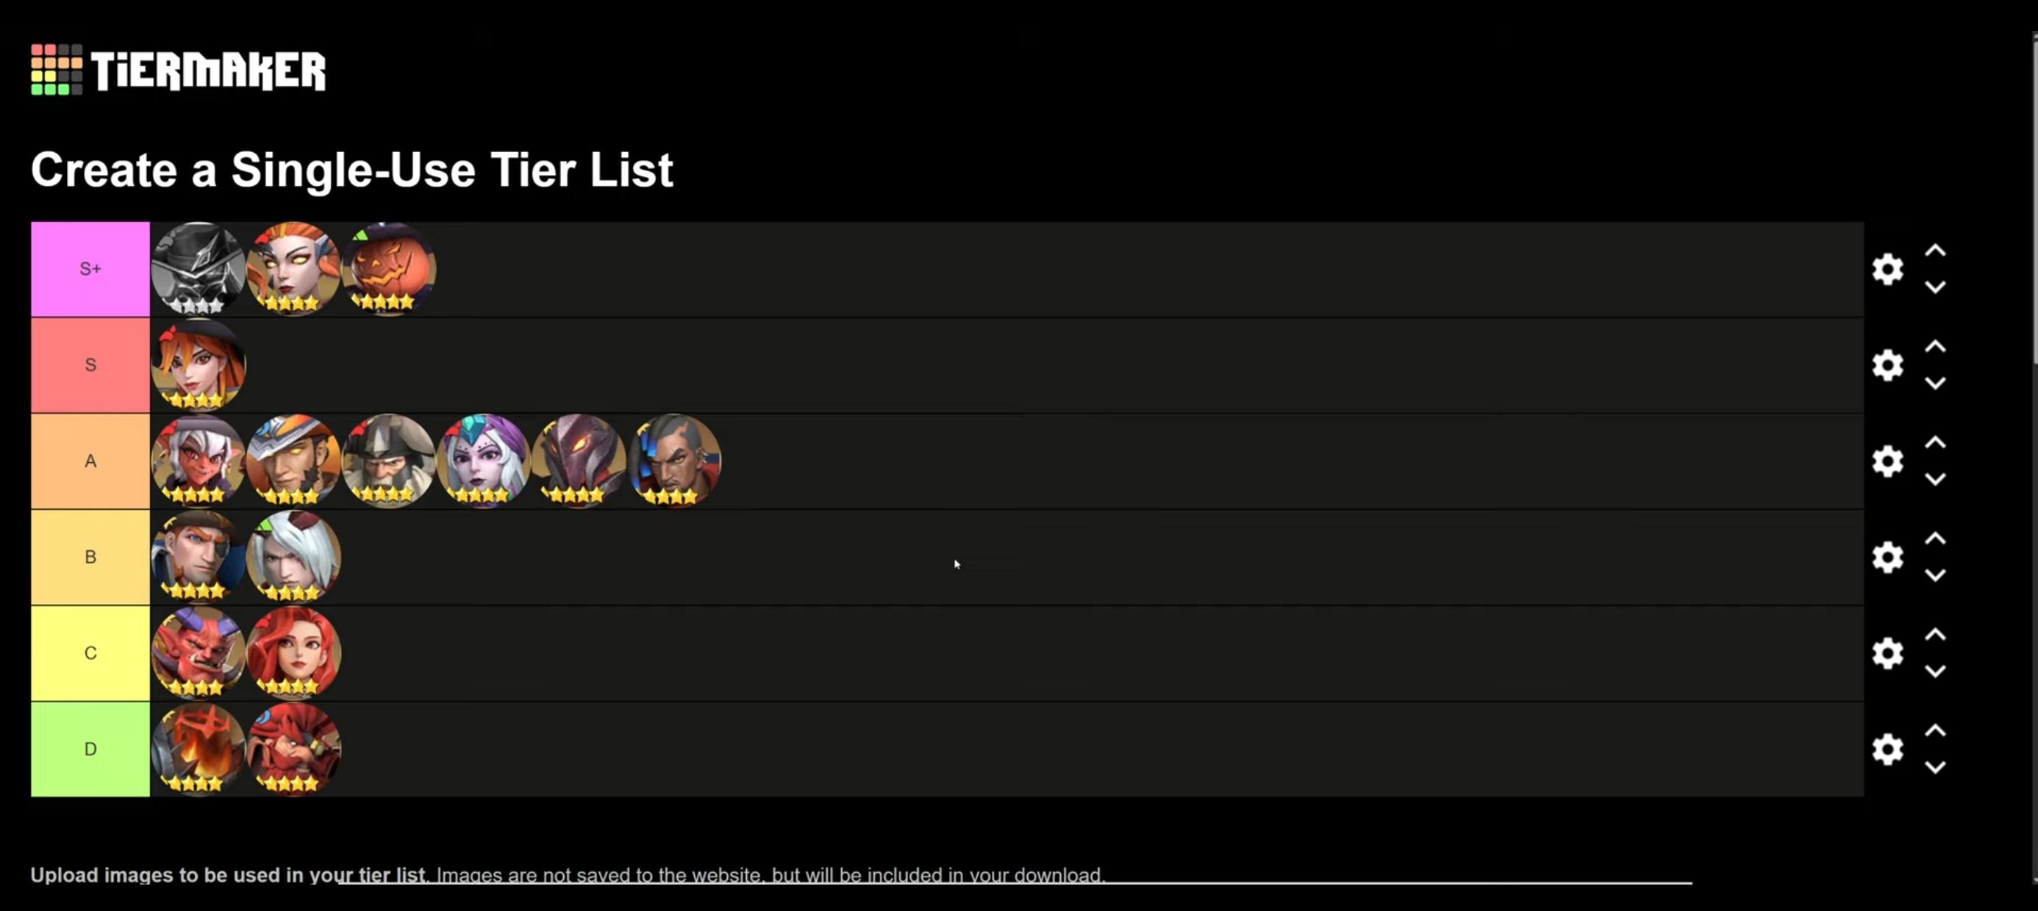Click the page vertical scrollbar
Screen dimensions: 2038x911
(2034, 198)
